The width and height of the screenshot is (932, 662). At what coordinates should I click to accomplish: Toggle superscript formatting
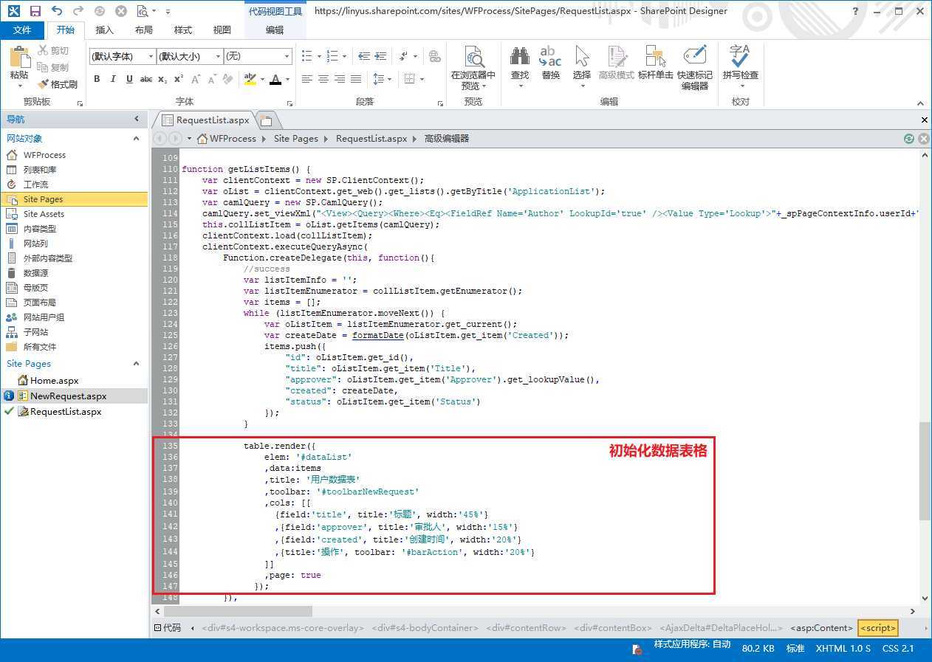click(179, 79)
